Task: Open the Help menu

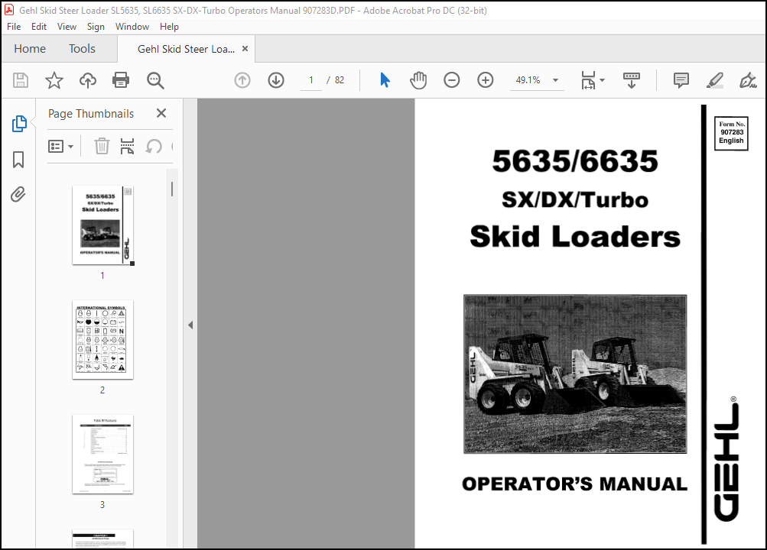Action: pyautogui.click(x=169, y=27)
